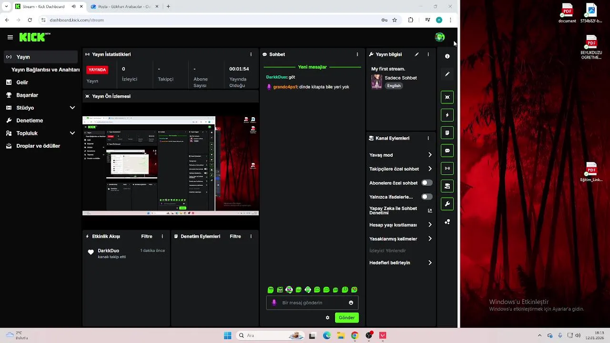610x343 pixels.
Task: Pick the square angry-face emote
Action: coord(280,290)
